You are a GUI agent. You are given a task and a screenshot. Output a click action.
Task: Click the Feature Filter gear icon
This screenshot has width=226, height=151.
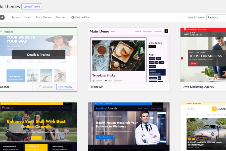(x=73, y=17)
